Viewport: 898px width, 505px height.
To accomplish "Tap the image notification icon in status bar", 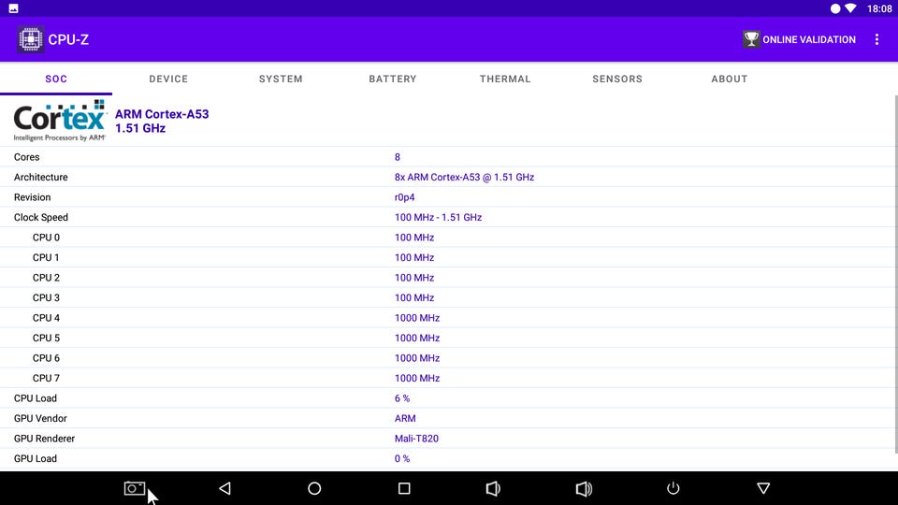I will click(13, 8).
